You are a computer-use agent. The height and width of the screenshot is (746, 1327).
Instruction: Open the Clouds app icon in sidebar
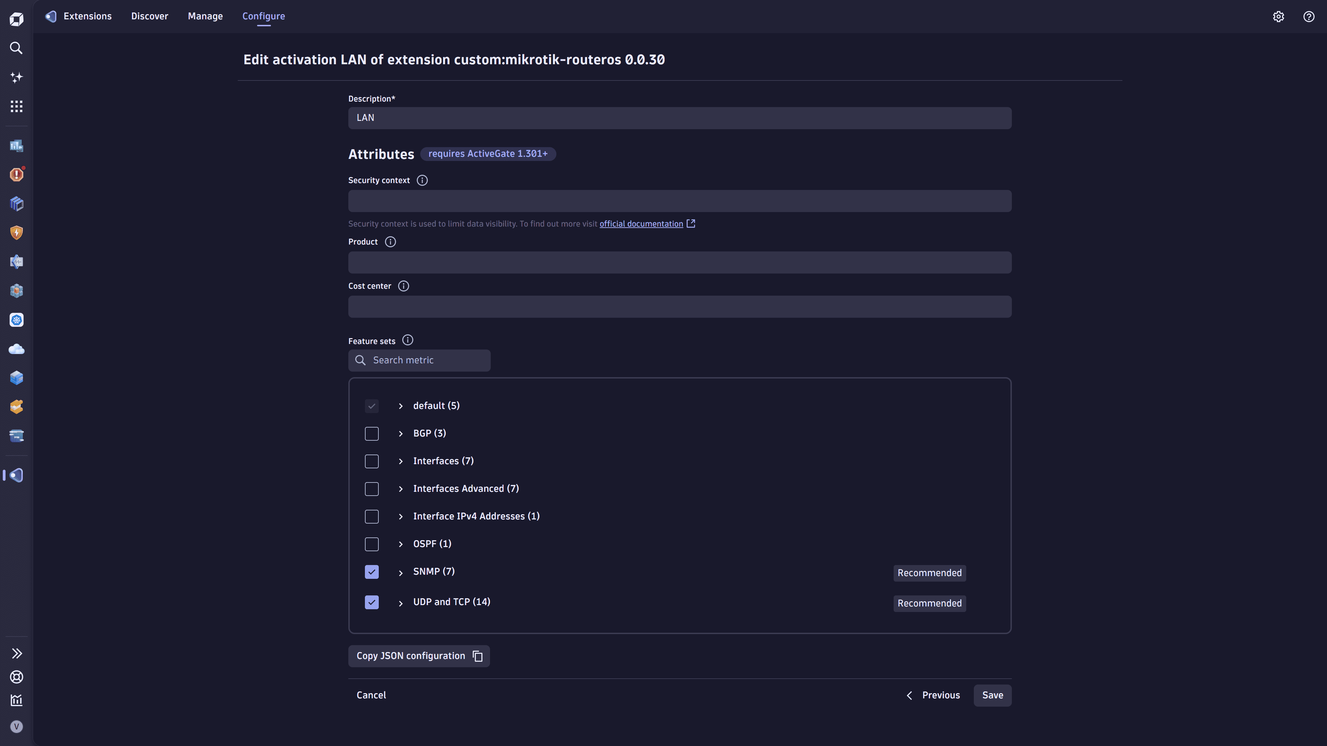pyautogui.click(x=17, y=349)
